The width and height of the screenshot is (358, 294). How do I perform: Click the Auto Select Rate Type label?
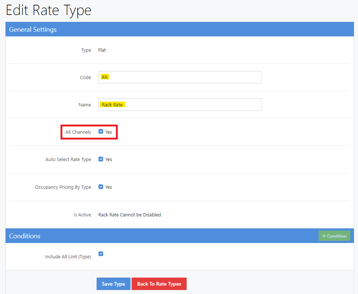pyautogui.click(x=68, y=160)
